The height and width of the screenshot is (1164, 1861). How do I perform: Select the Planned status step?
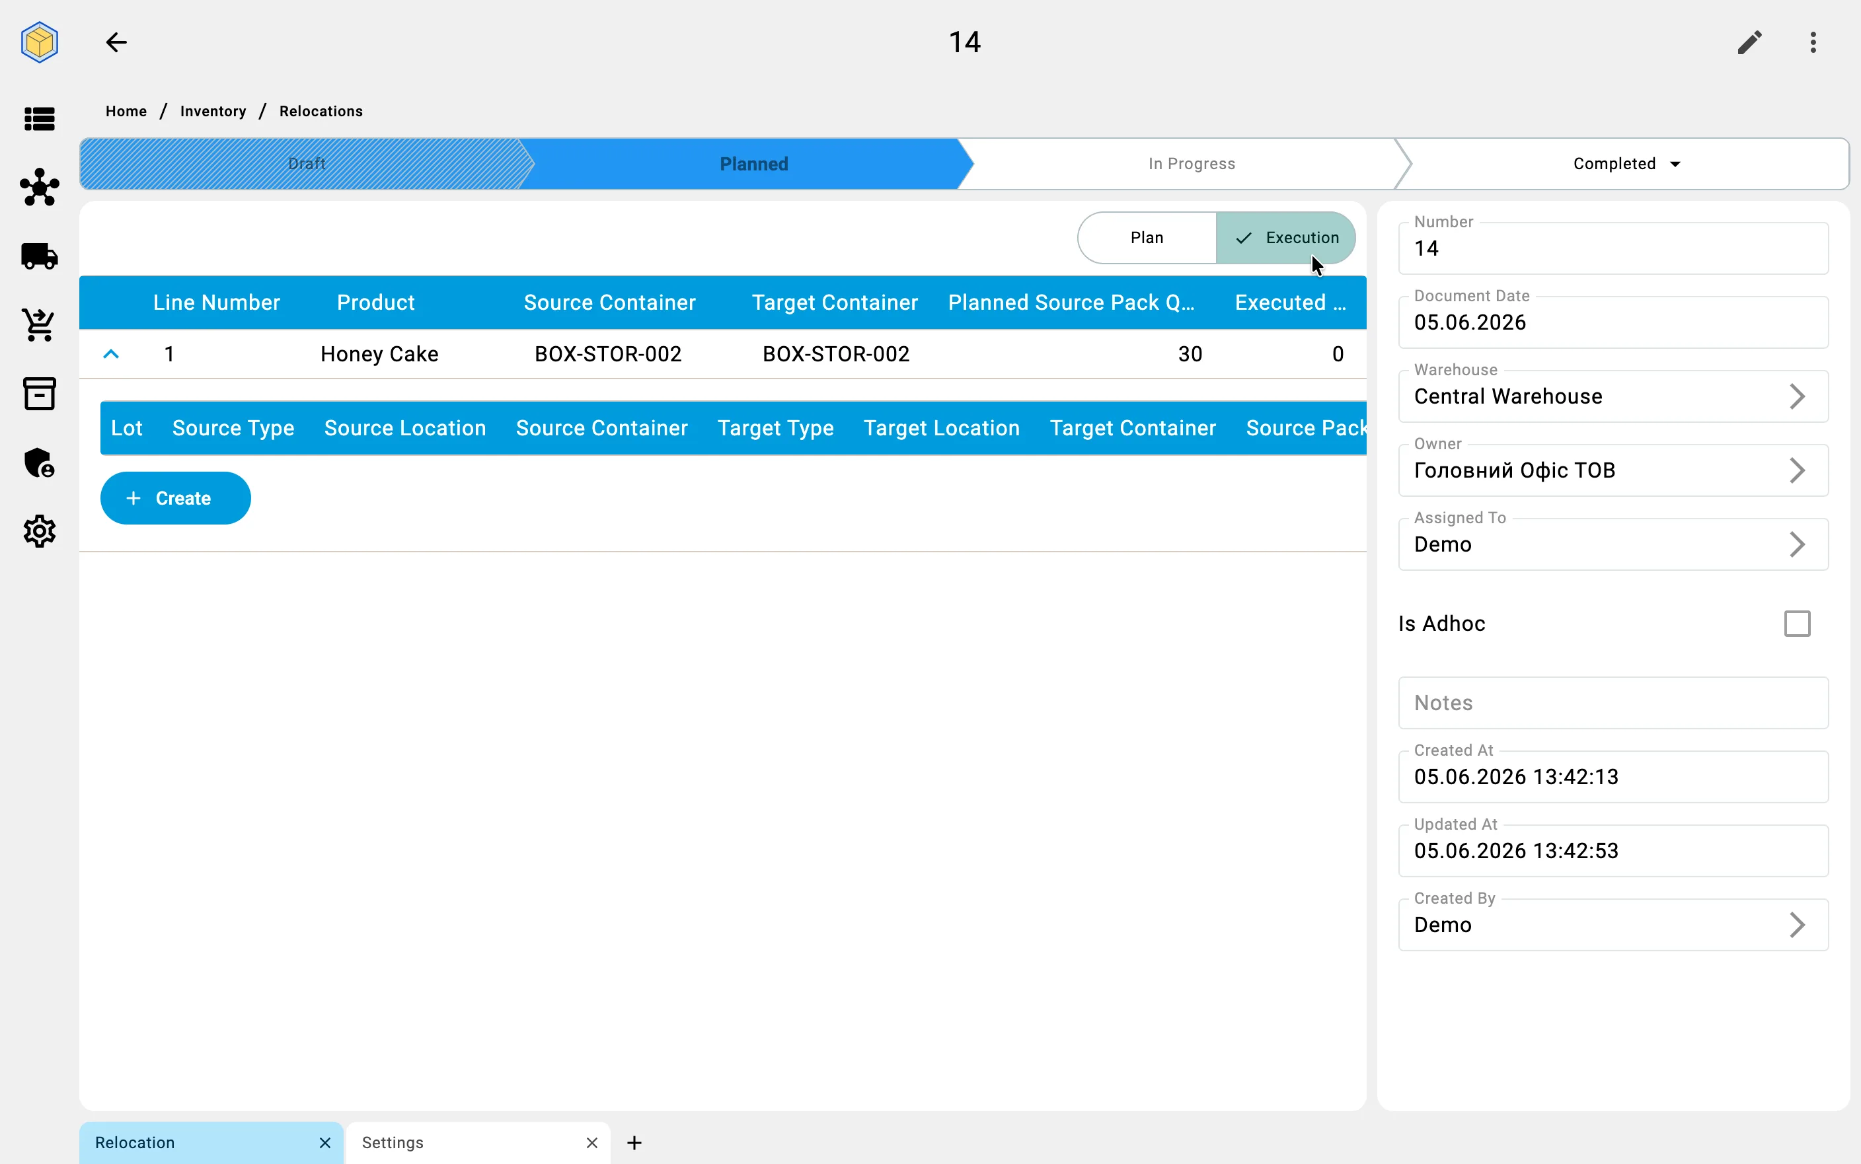pyautogui.click(x=754, y=164)
